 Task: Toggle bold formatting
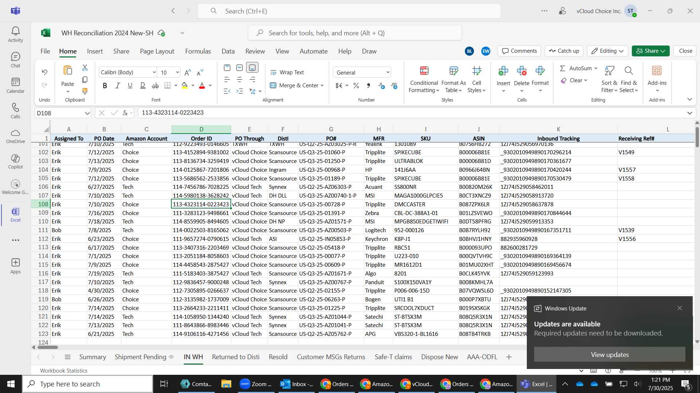coord(105,86)
